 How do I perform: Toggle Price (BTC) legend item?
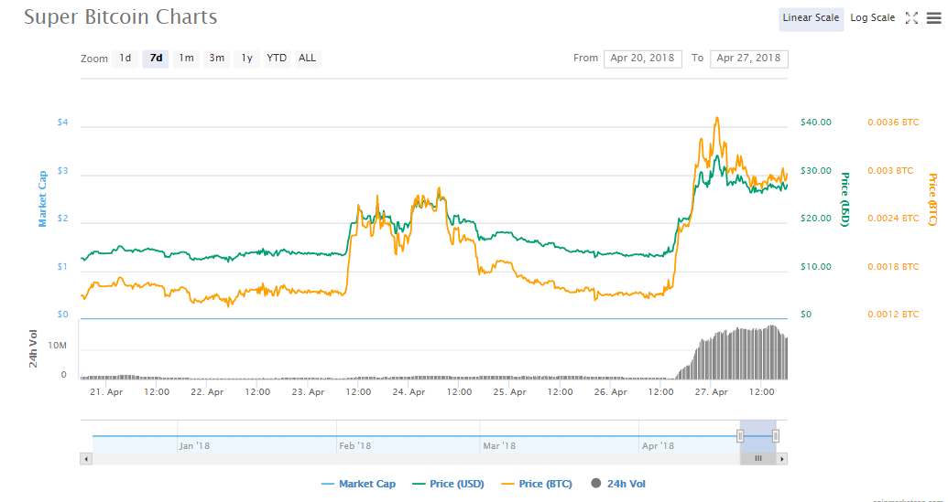click(537, 484)
